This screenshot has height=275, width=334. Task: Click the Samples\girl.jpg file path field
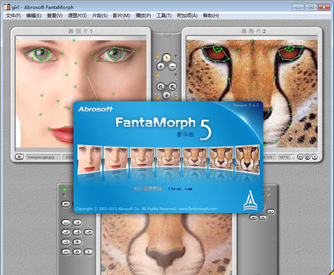(x=43, y=157)
